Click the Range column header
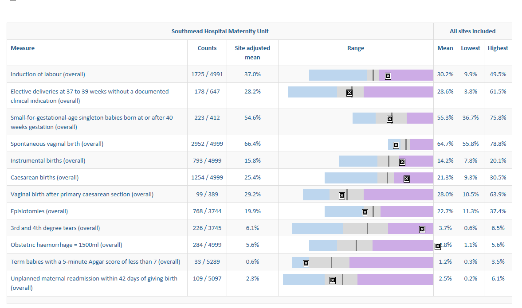 pyautogui.click(x=356, y=48)
